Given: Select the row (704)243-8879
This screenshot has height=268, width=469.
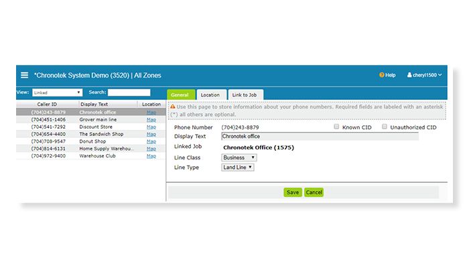Looking at the screenshot, I should pyautogui.click(x=91, y=112).
